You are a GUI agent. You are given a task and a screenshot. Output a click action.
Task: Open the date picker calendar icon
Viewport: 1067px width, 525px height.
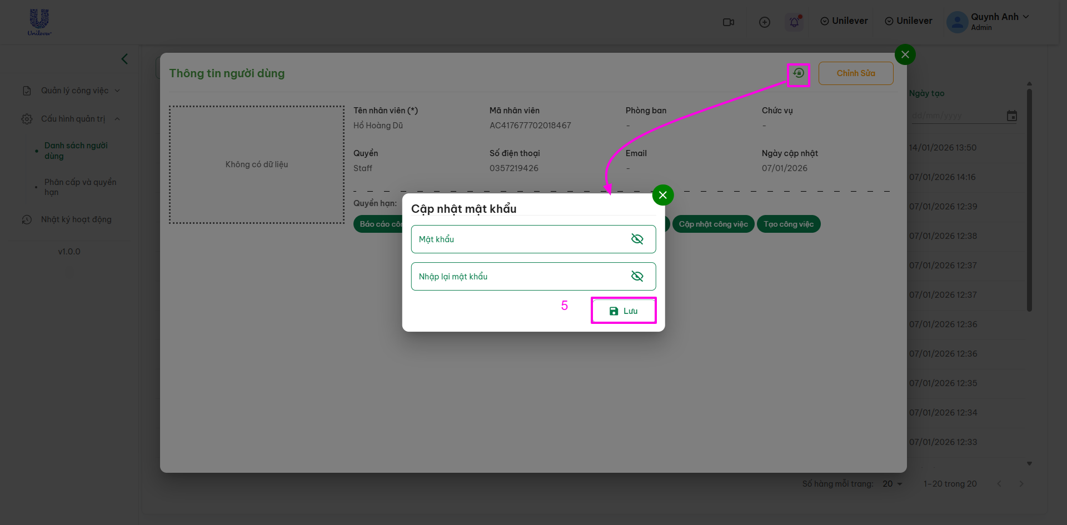click(1011, 116)
